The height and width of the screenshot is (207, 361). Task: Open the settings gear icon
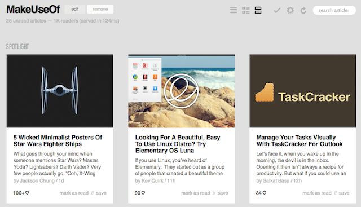(x=290, y=10)
